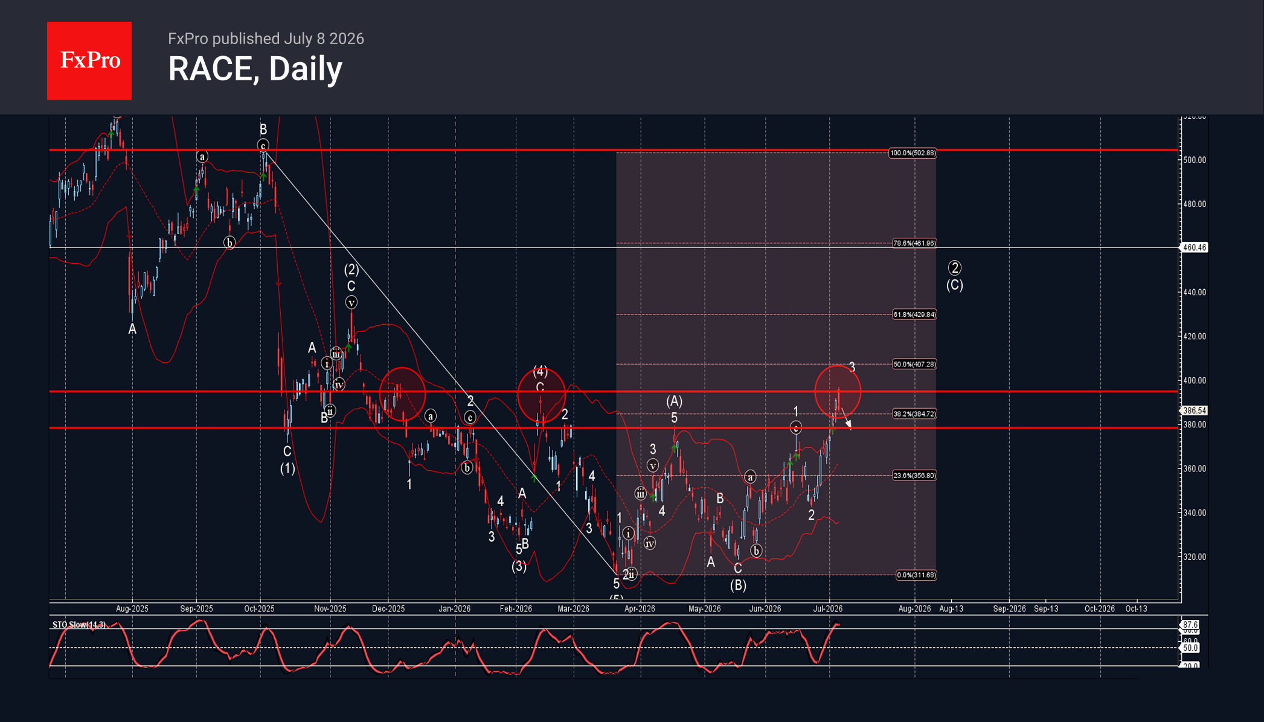Image resolution: width=1264 pixels, height=722 pixels.
Task: Click the 380.00 price axis value
Action: [1194, 424]
